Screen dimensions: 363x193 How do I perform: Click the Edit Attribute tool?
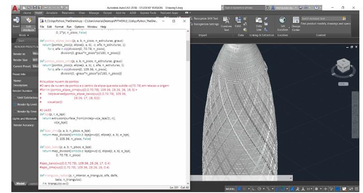pyautogui.click(x=29, y=24)
